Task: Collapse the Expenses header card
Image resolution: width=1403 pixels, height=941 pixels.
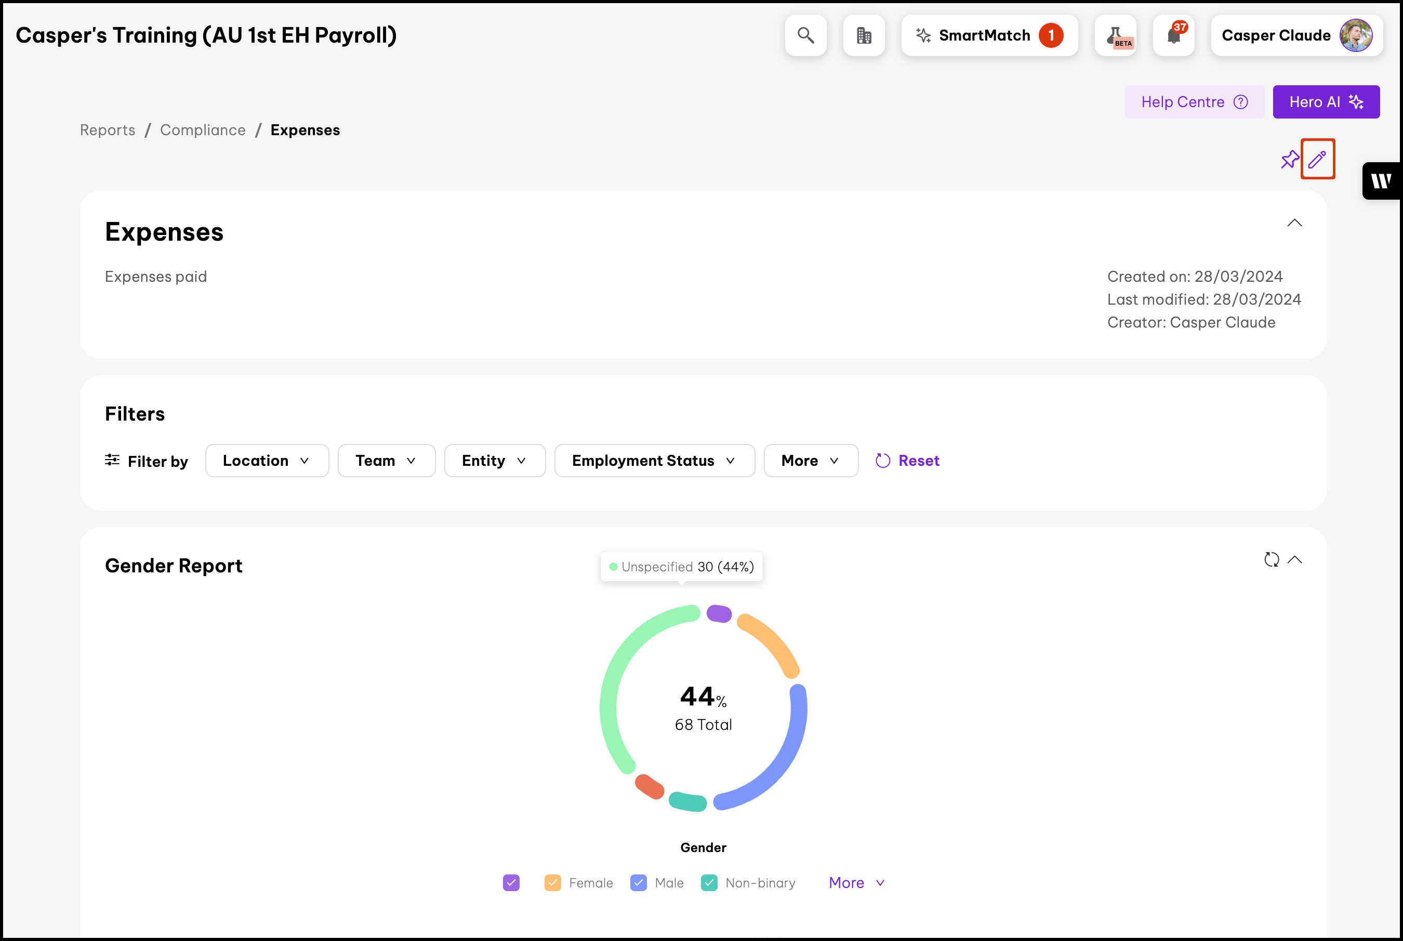Action: pyautogui.click(x=1294, y=223)
